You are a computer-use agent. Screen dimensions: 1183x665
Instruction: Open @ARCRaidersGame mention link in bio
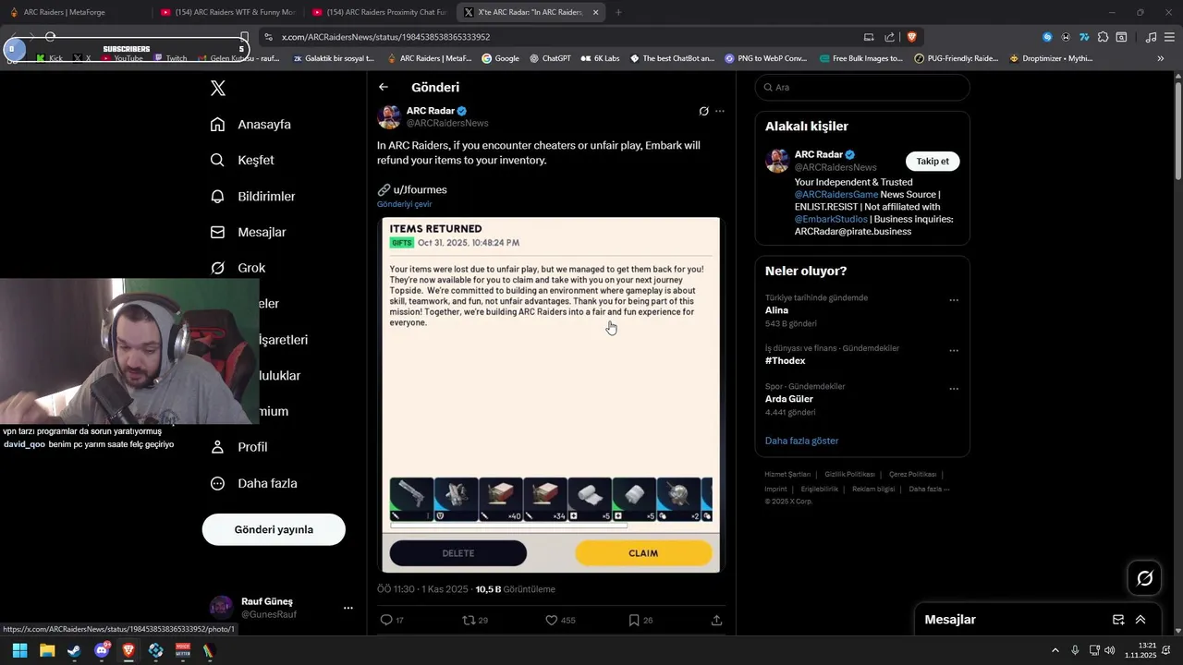pyautogui.click(x=836, y=195)
